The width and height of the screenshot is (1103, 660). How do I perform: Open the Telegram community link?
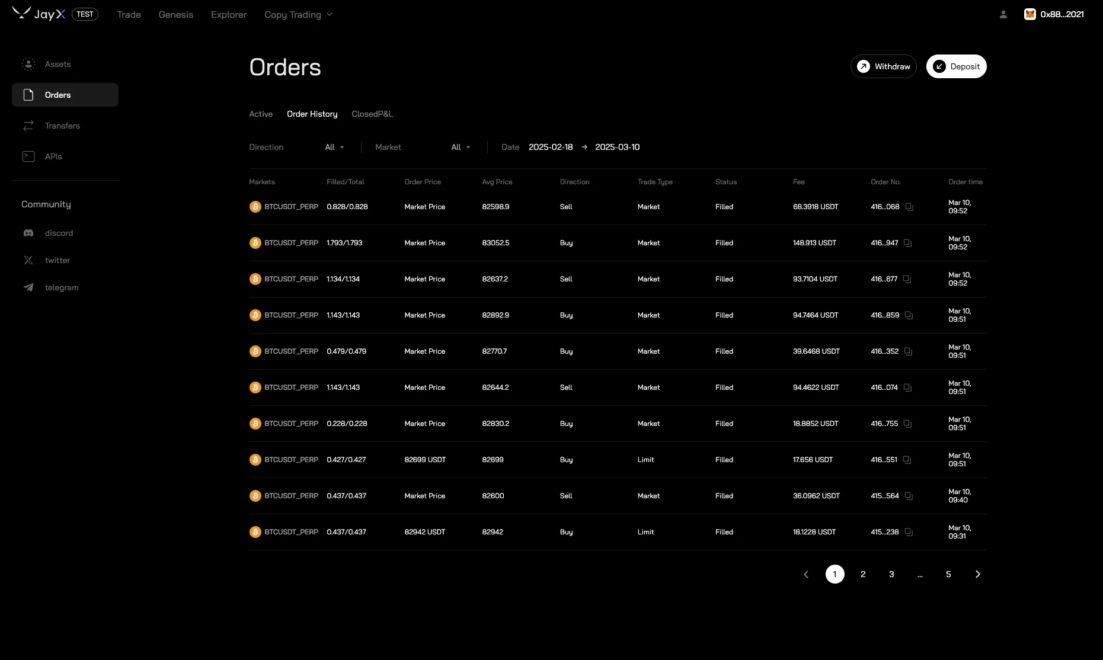click(28, 287)
